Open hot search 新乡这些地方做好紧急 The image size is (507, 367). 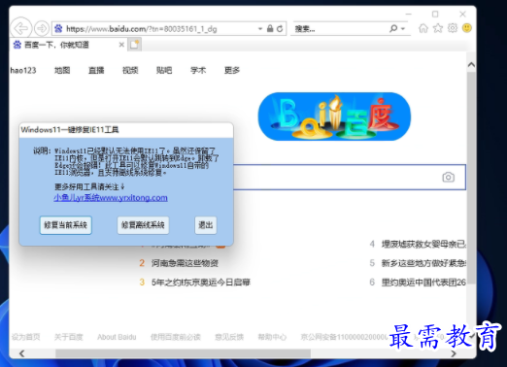point(423,263)
